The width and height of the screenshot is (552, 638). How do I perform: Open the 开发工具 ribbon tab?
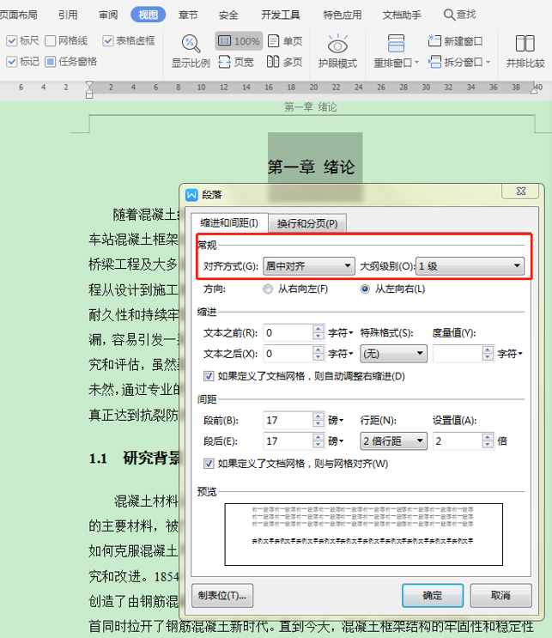pyautogui.click(x=280, y=15)
